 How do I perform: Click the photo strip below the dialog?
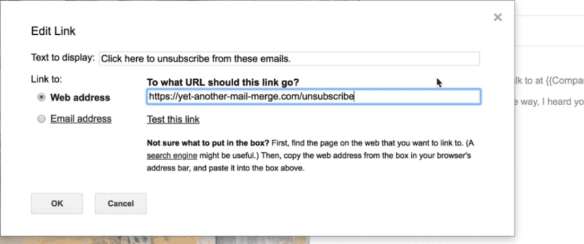coord(155,240)
